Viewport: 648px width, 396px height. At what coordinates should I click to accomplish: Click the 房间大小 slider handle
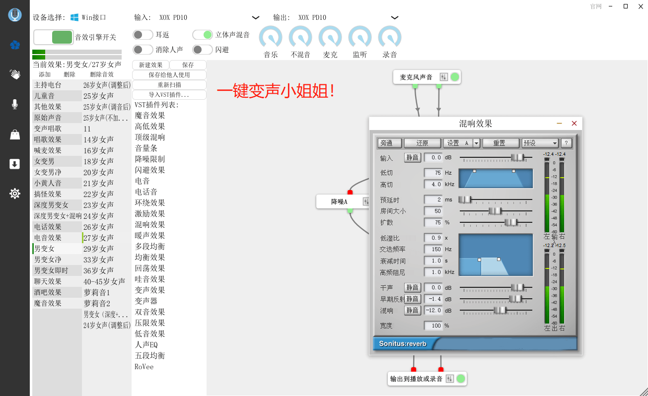pos(495,211)
